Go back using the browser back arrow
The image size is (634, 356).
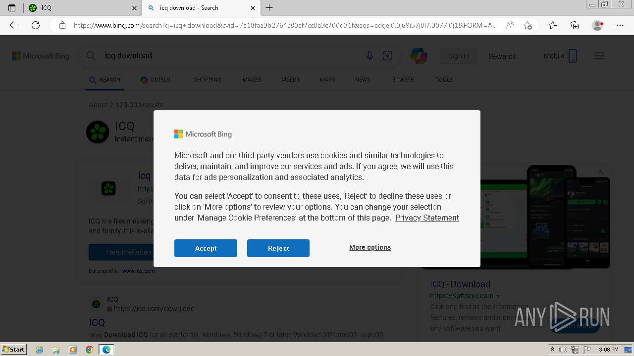click(x=14, y=25)
